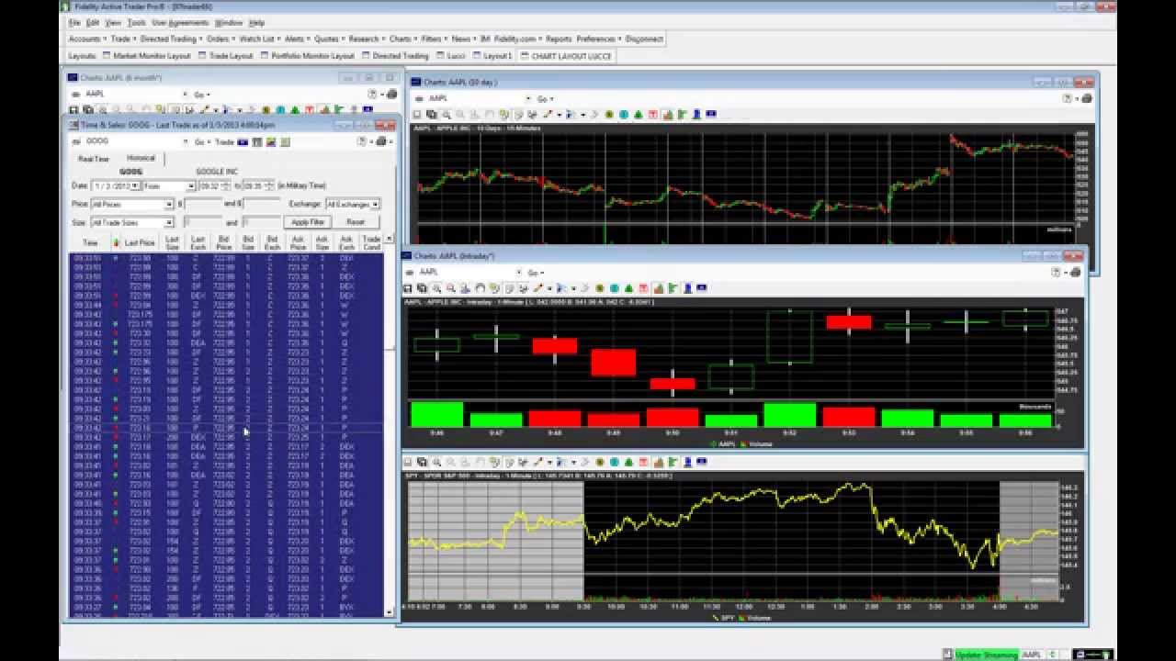Open the Help menu
Image resolution: width=1176 pixels, height=661 pixels.
[256, 22]
